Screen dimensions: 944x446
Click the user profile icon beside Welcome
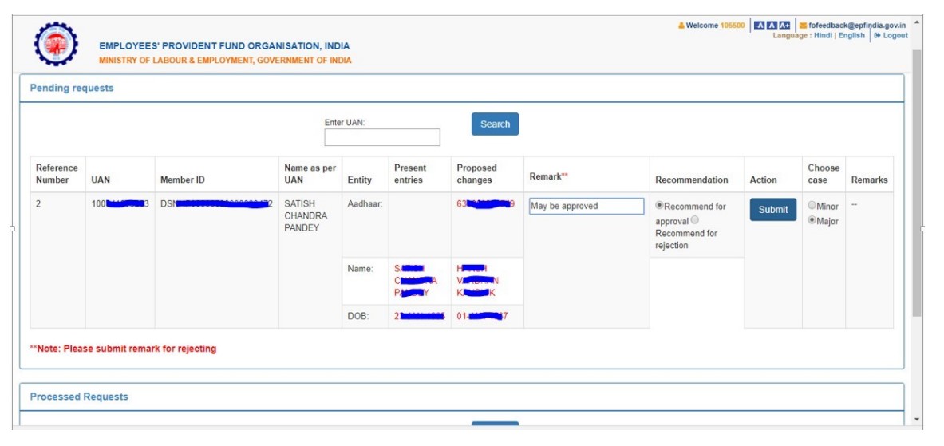681,26
